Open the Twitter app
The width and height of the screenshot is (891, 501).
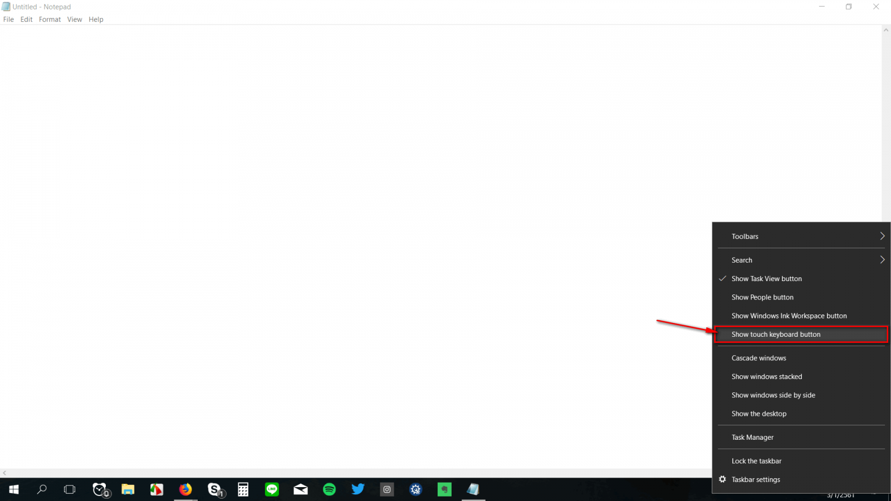coord(358,489)
